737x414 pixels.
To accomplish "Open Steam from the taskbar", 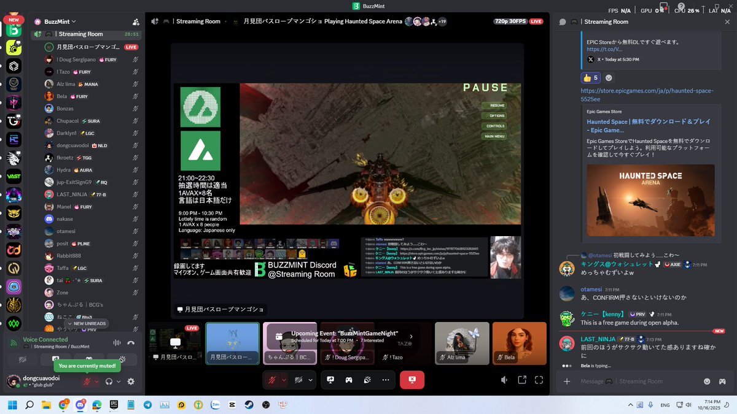I will click(x=248, y=405).
